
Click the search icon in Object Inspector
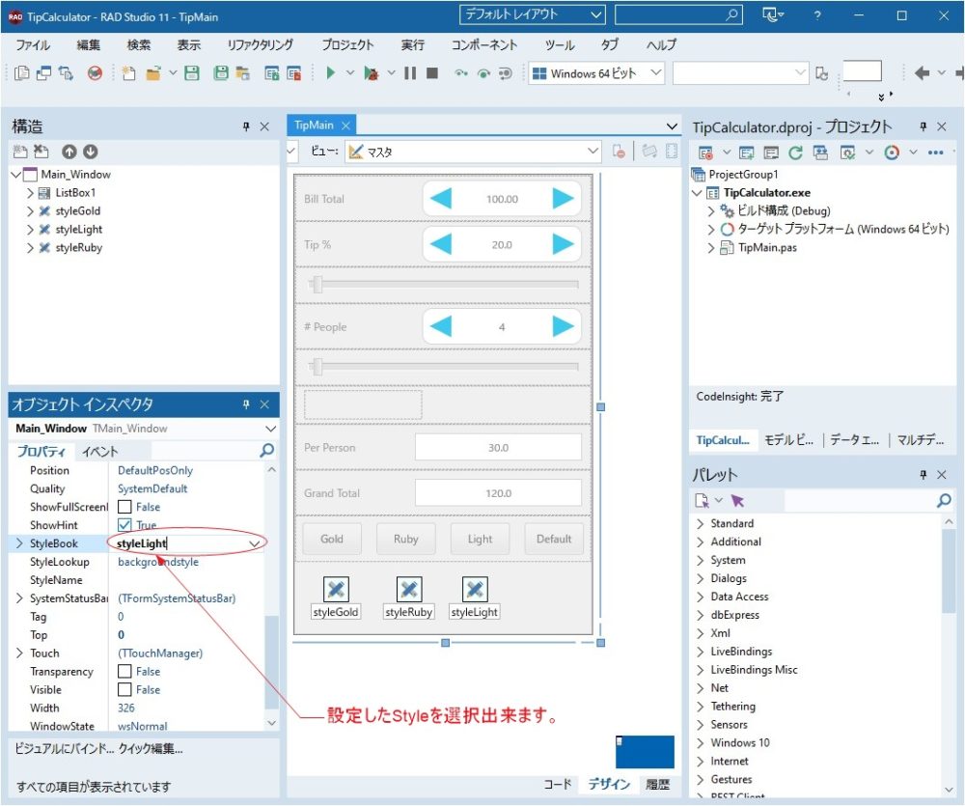point(268,450)
